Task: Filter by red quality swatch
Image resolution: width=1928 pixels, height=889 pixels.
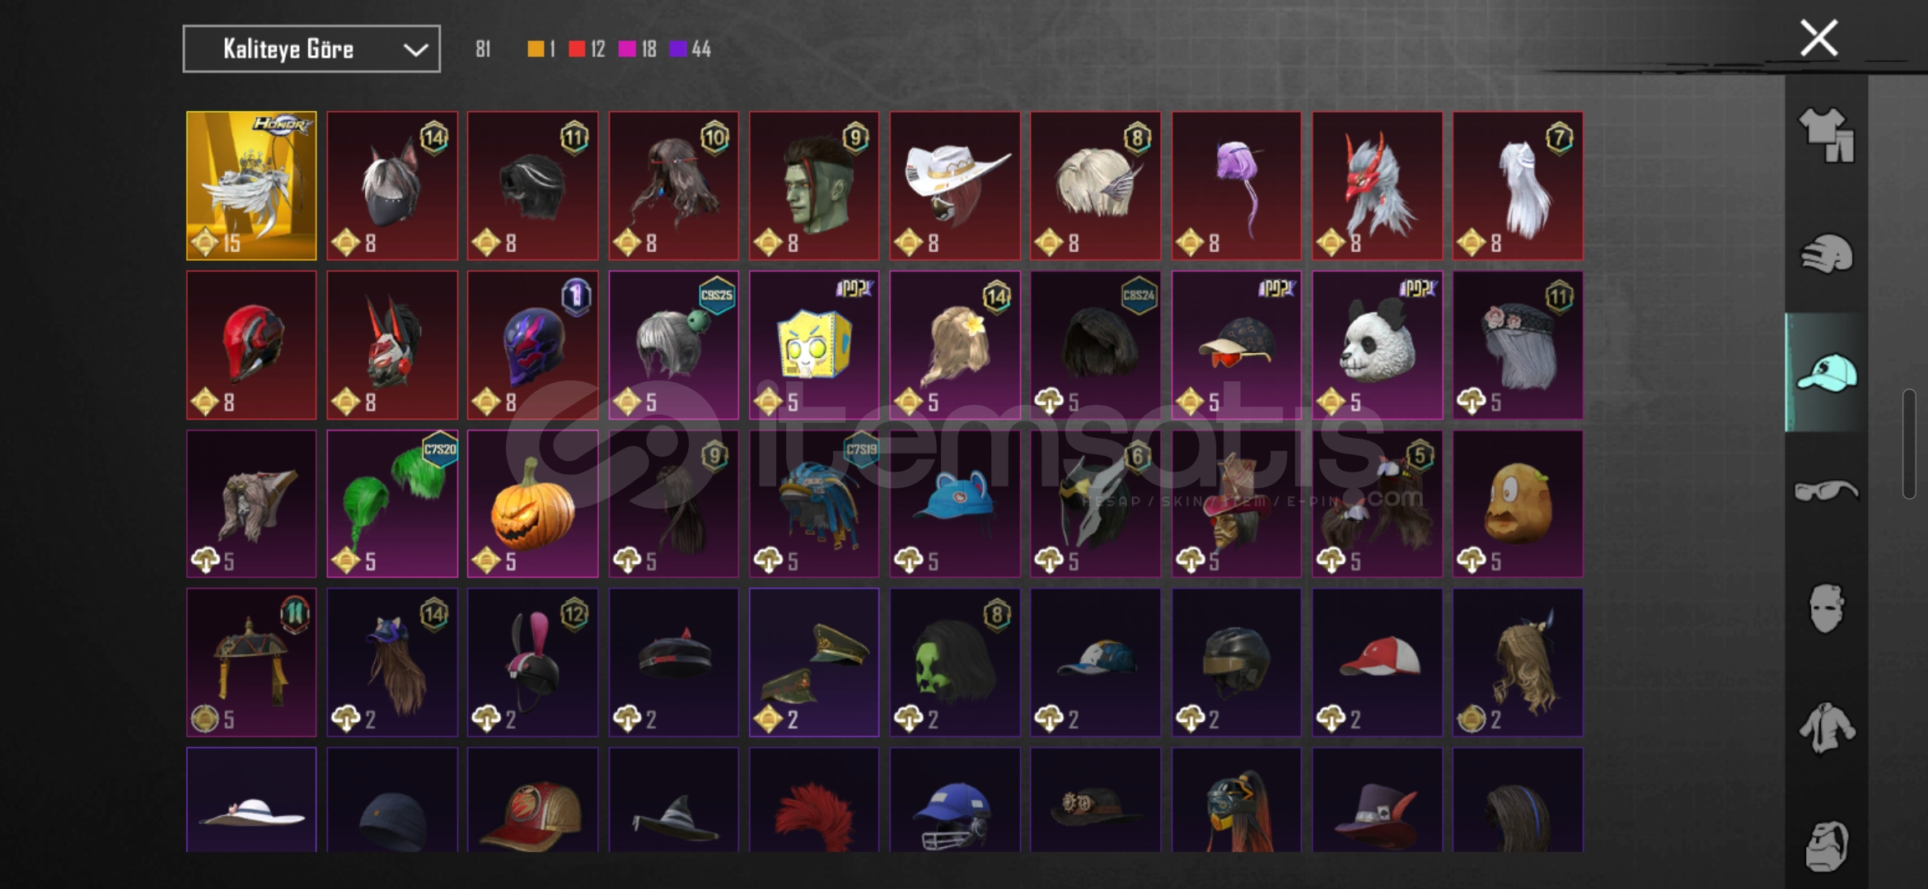Action: (577, 49)
